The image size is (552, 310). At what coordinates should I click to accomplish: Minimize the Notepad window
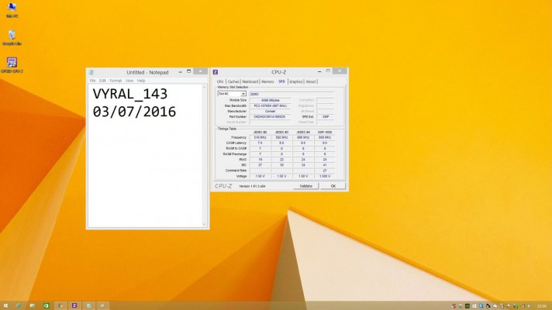[180, 72]
